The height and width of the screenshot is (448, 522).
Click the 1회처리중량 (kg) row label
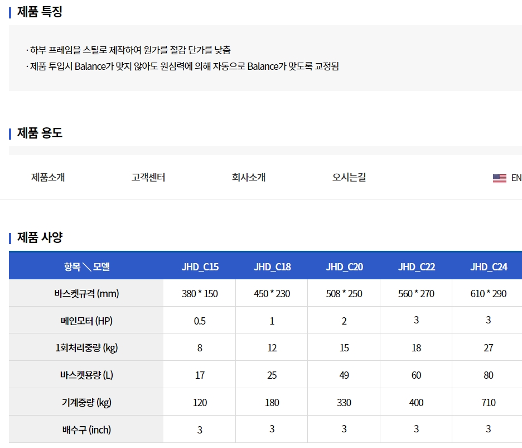(x=86, y=347)
